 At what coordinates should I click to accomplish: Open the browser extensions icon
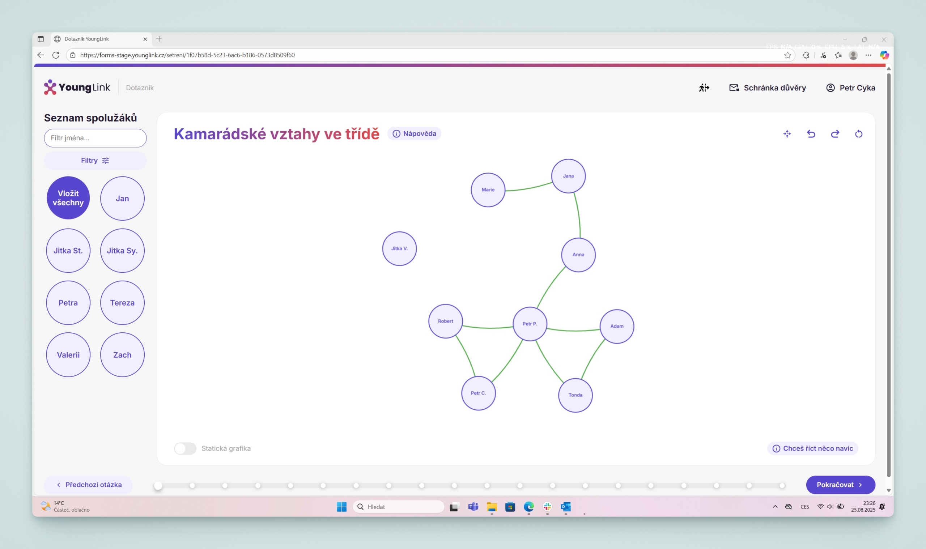click(806, 55)
